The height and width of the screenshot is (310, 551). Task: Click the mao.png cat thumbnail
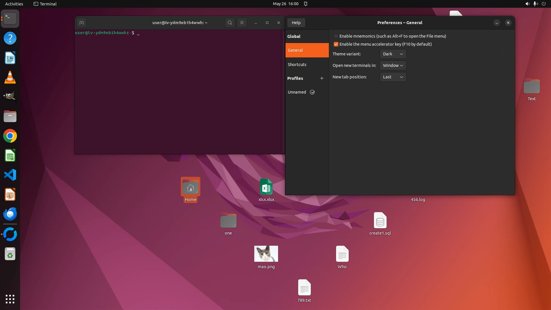(x=266, y=254)
